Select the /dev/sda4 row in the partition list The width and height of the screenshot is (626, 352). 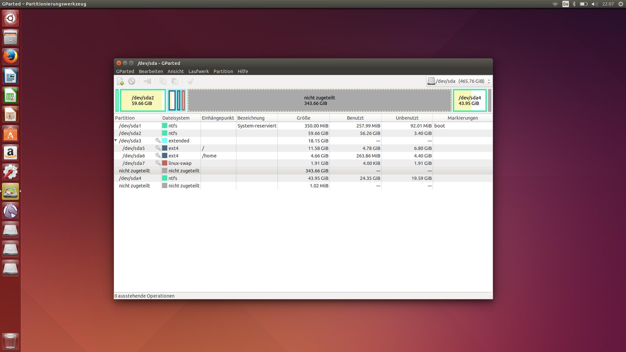pos(303,178)
